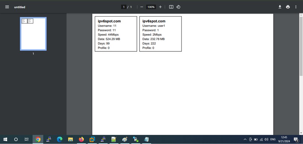Zoom out with the minus icon
The height and width of the screenshot is (144, 303).
point(142,7)
